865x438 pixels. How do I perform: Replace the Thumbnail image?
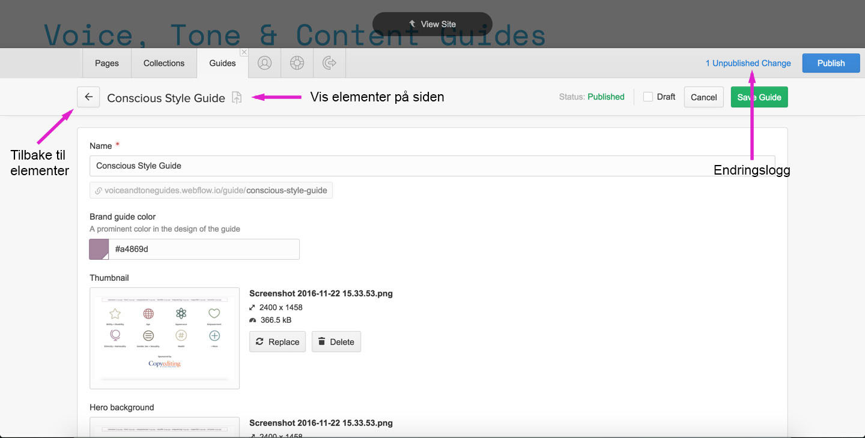tap(278, 341)
